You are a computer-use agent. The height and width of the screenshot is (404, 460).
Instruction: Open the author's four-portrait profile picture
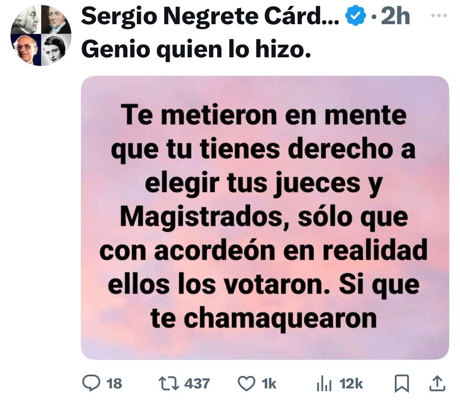41,35
